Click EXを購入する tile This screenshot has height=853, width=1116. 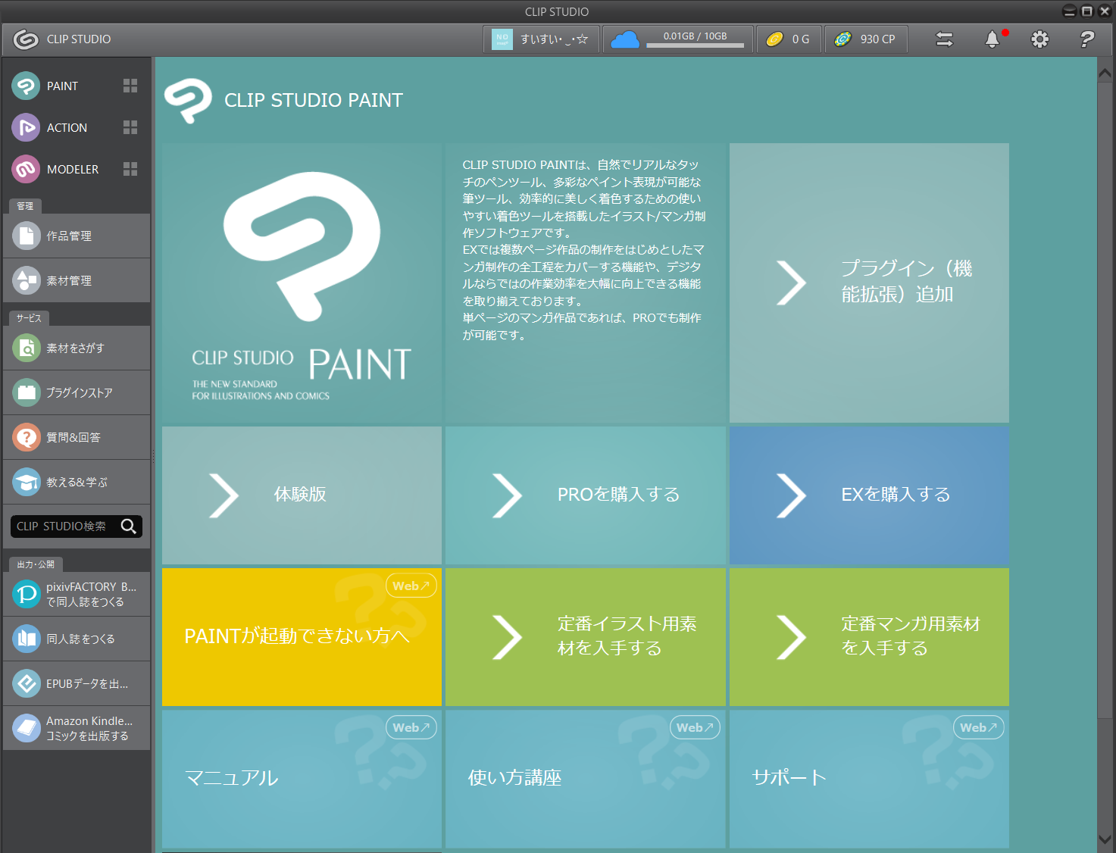coord(869,495)
